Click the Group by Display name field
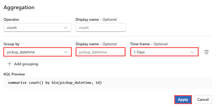 [101, 52]
